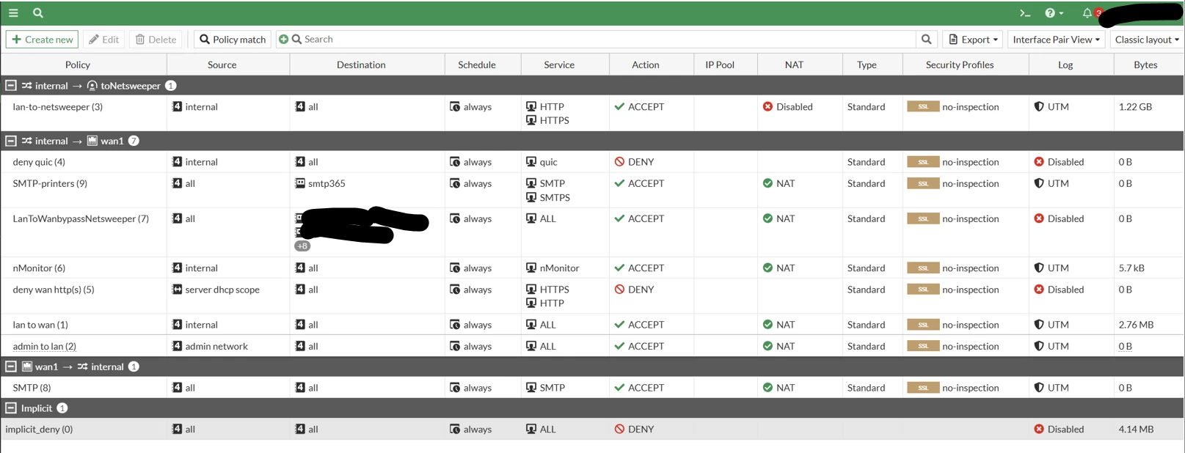1185x453 pixels.
Task: Open the CLI console icon
Action: point(1025,12)
